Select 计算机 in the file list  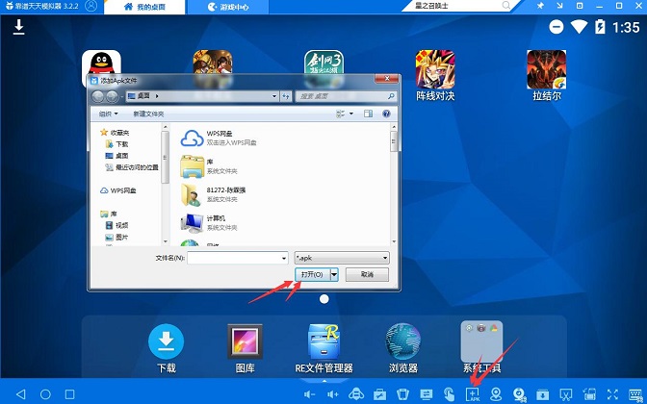[209, 223]
